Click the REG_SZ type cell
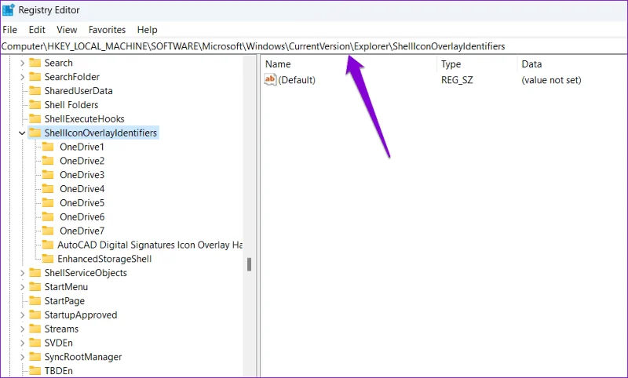Image resolution: width=628 pixels, height=378 pixels. tap(457, 80)
